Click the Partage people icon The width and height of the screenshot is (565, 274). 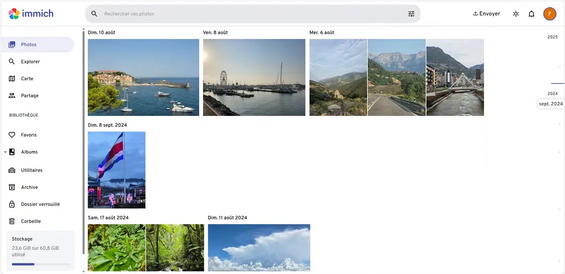pos(12,96)
